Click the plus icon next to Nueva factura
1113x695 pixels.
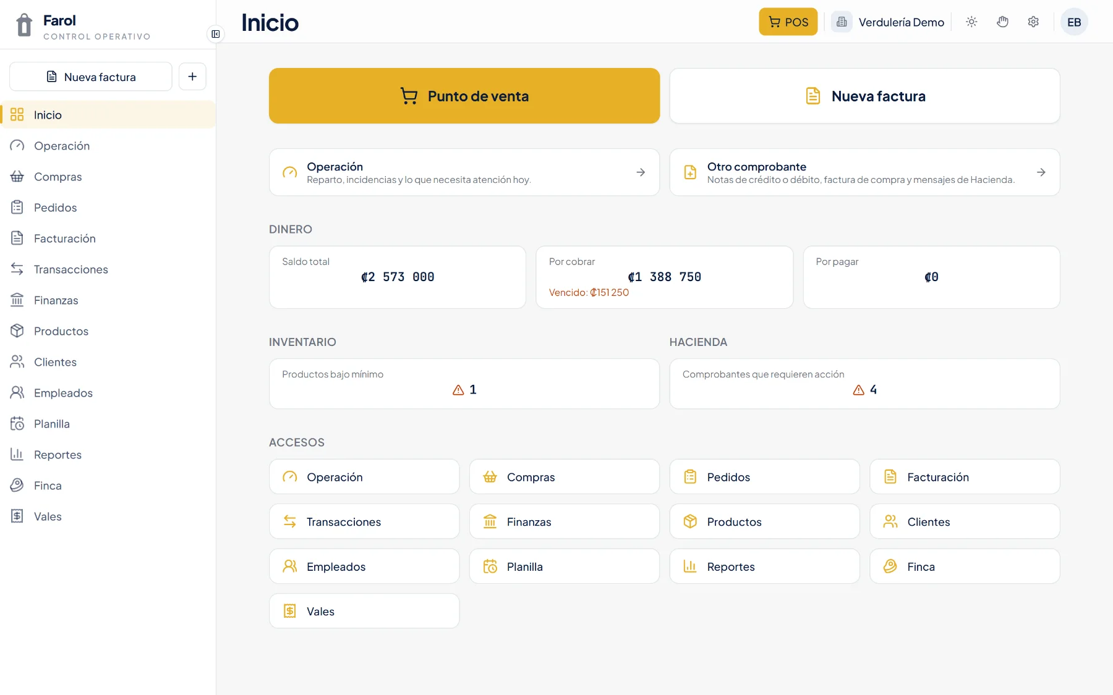coord(192,77)
